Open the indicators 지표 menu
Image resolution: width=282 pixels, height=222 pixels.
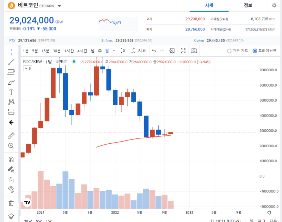tap(139, 51)
